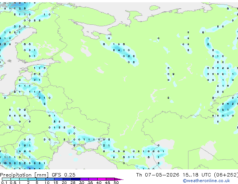Choose the 2–5 mm legend color swatch
Screen dimensions: 238x184
pos(32,179)
